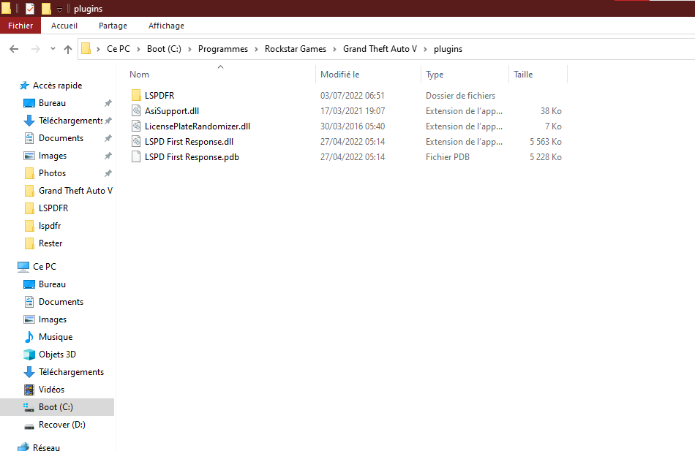Open the Vidéos library

pyautogui.click(x=51, y=390)
